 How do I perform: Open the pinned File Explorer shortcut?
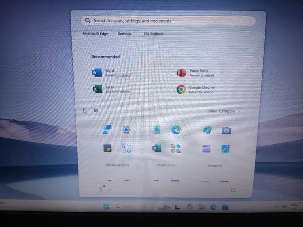pos(153,34)
